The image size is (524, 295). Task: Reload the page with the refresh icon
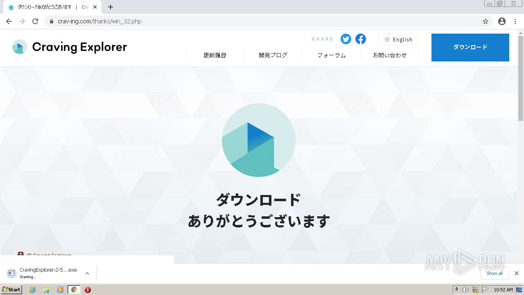coord(35,21)
